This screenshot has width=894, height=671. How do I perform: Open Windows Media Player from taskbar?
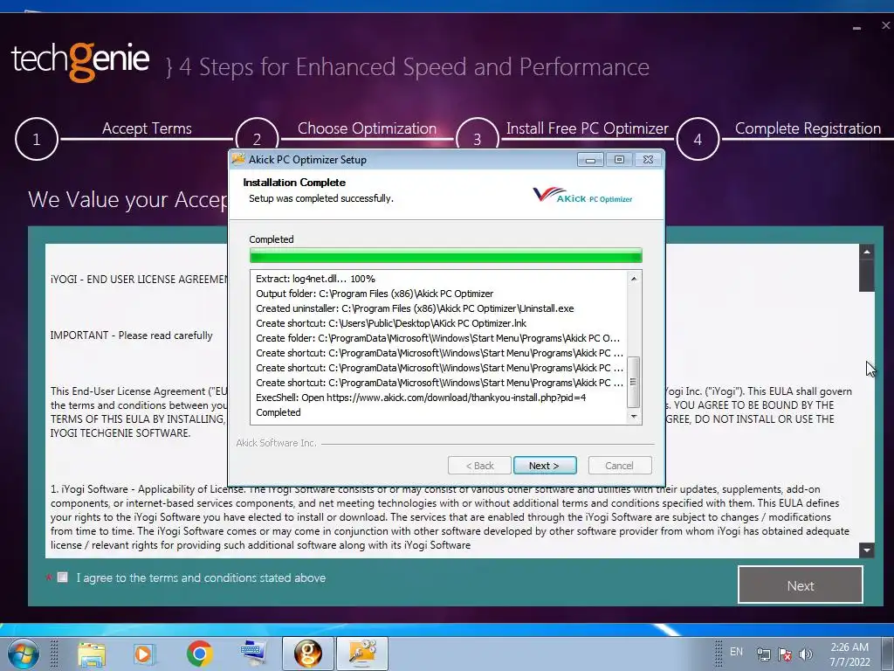point(143,654)
